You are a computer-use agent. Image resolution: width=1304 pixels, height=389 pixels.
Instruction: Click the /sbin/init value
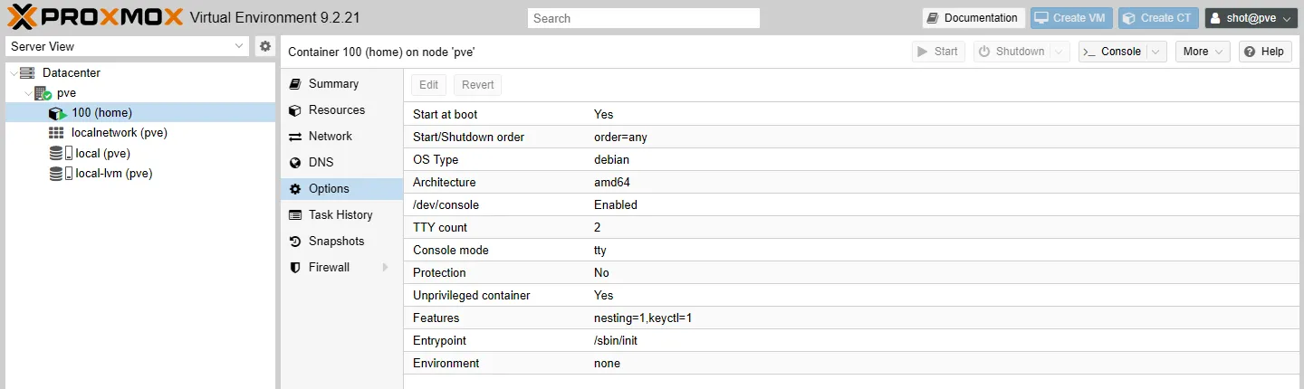(x=617, y=341)
